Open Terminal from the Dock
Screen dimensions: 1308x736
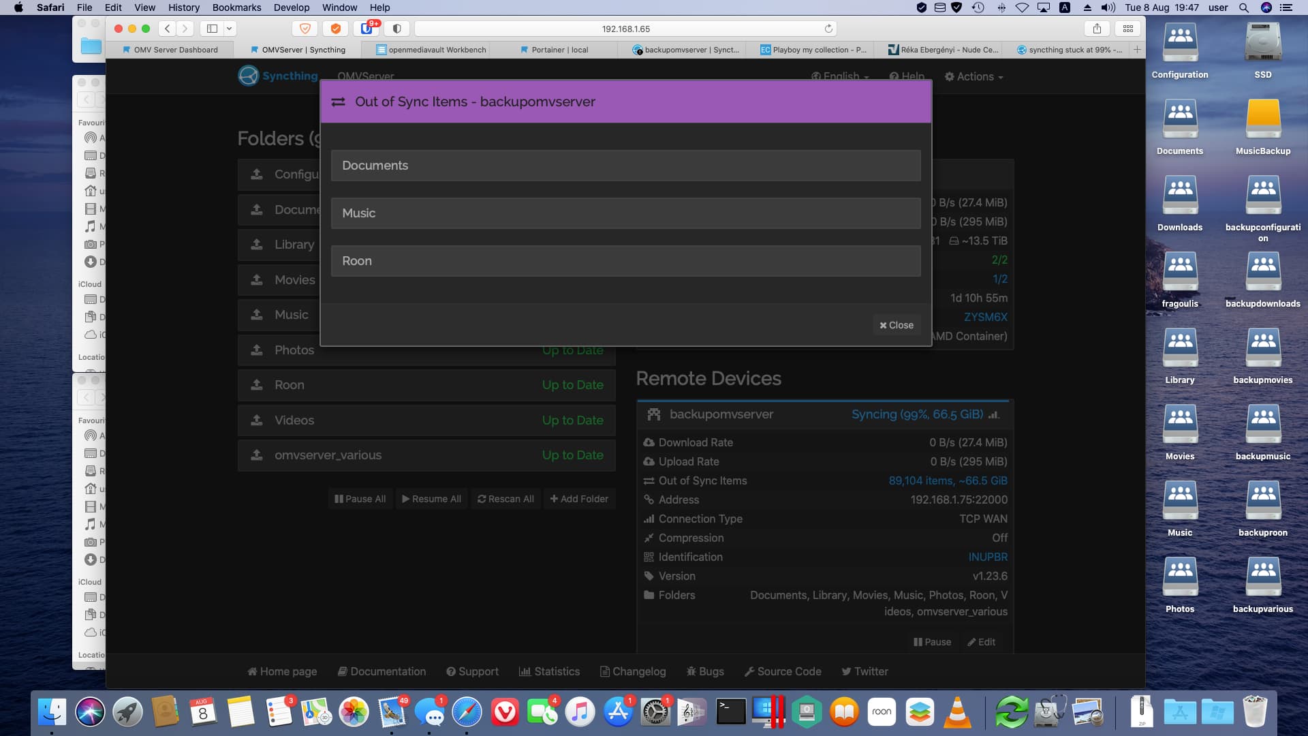click(x=731, y=712)
